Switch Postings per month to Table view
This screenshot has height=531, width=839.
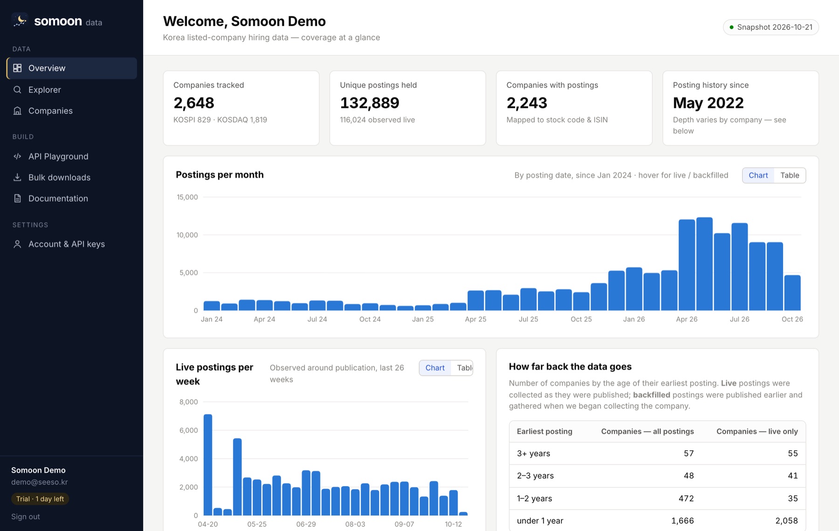pyautogui.click(x=790, y=175)
